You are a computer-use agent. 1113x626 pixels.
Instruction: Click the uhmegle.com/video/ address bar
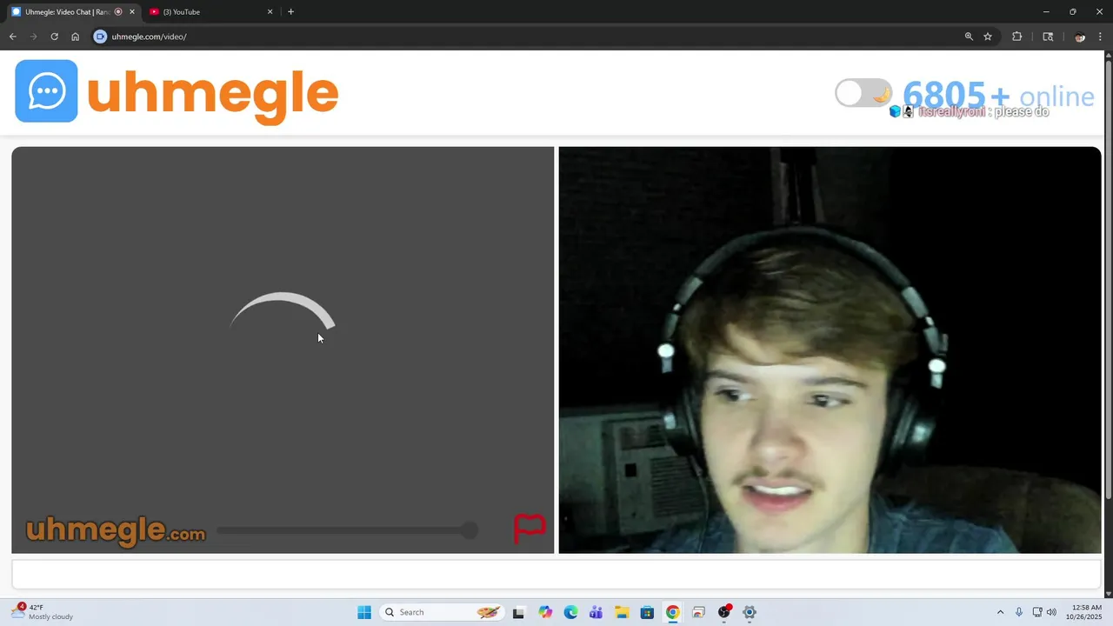point(522,37)
